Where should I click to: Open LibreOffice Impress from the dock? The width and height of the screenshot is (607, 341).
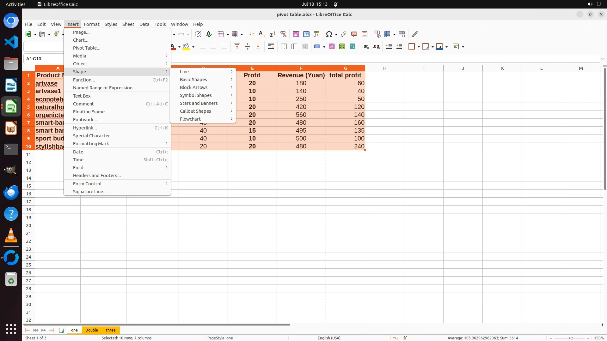pyautogui.click(x=11, y=128)
